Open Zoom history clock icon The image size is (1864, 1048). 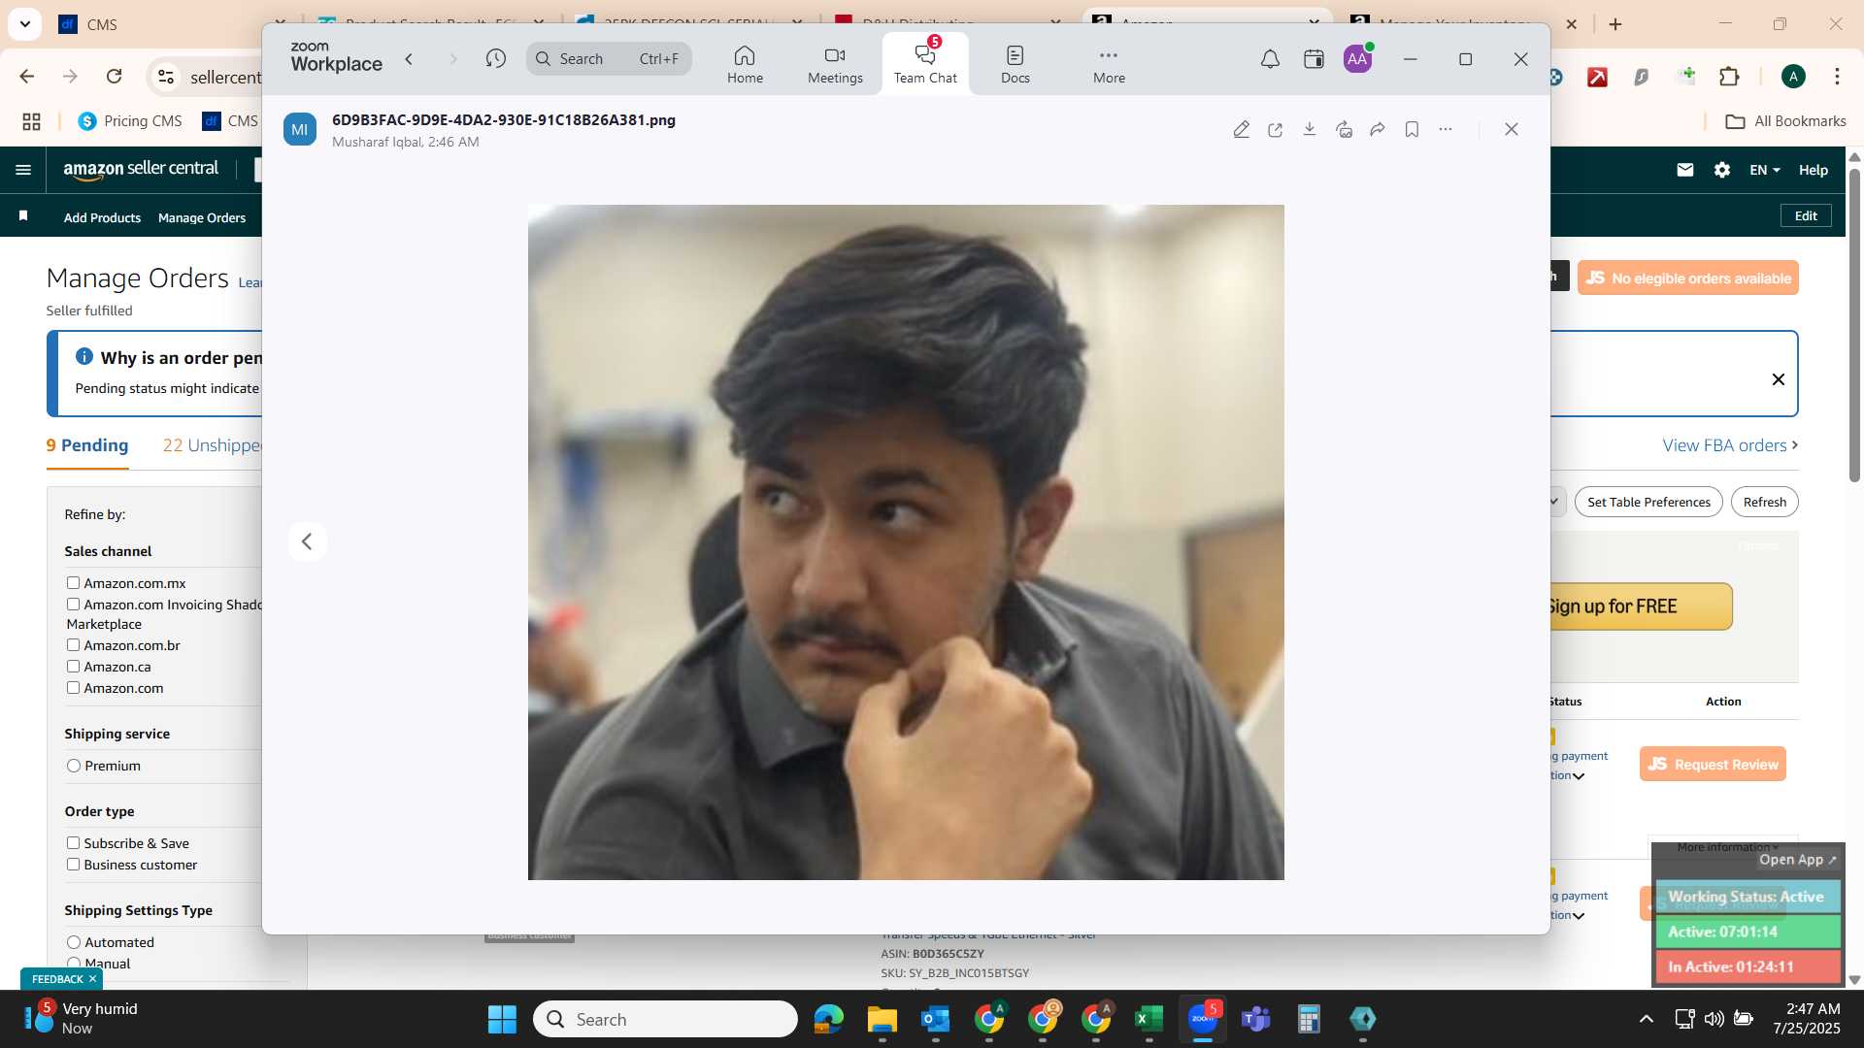[x=496, y=59]
